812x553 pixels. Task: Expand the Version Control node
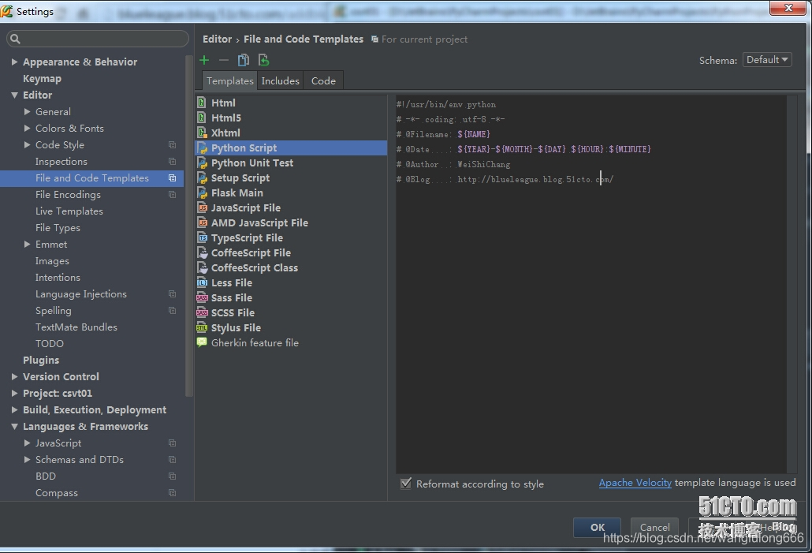click(x=14, y=377)
